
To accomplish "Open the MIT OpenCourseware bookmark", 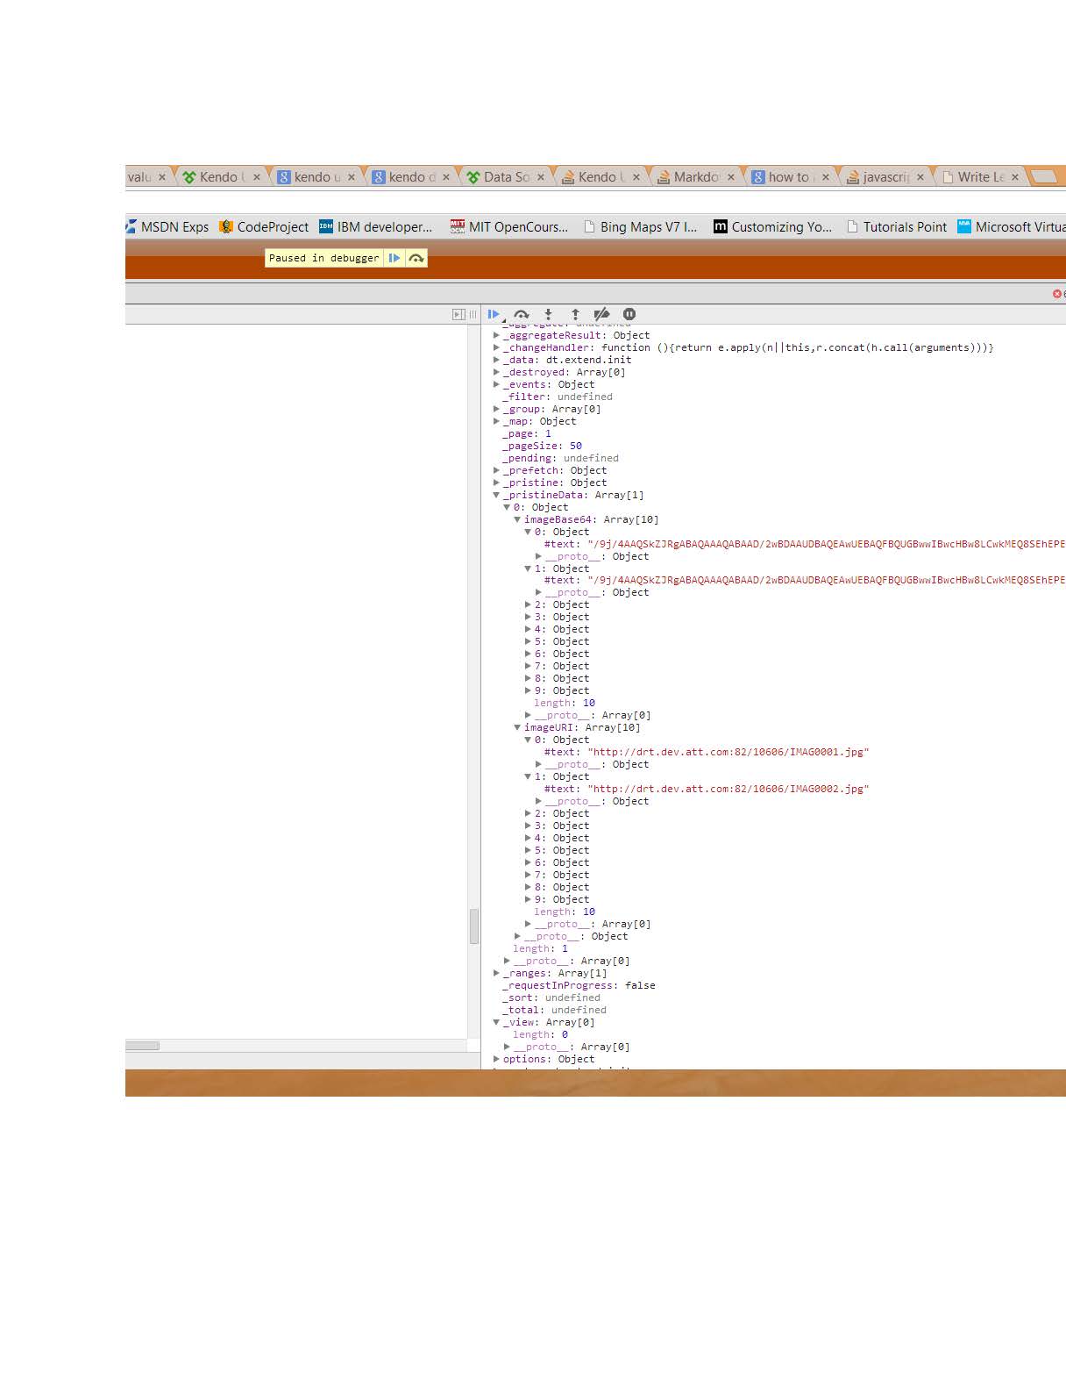I will (x=508, y=226).
